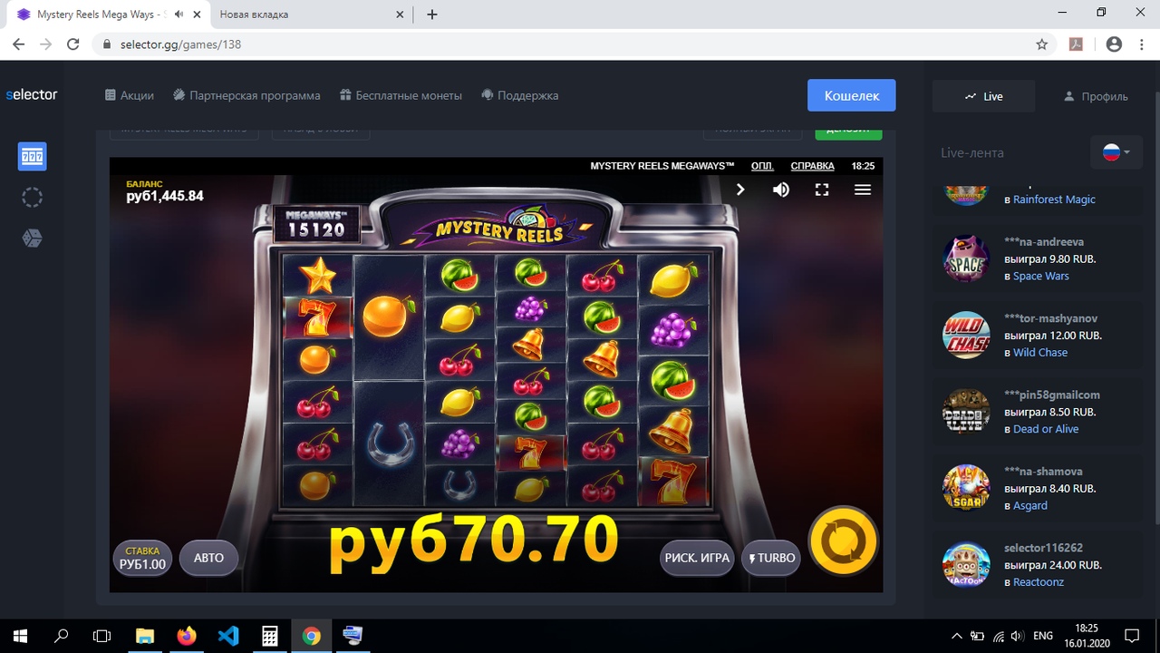
Task: Open the slots 777 sidebar icon
Action: (x=33, y=157)
